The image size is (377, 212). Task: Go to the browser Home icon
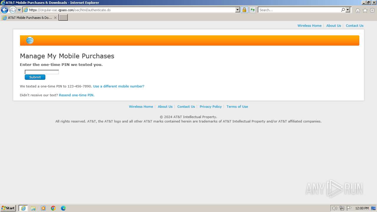pos(358,10)
